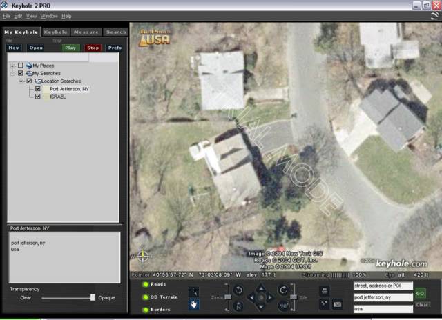Toggle the Roads layer light
Screen dimensions: 442x320
point(146,284)
